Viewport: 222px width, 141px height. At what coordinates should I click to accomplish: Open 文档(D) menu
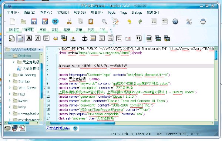63,13
